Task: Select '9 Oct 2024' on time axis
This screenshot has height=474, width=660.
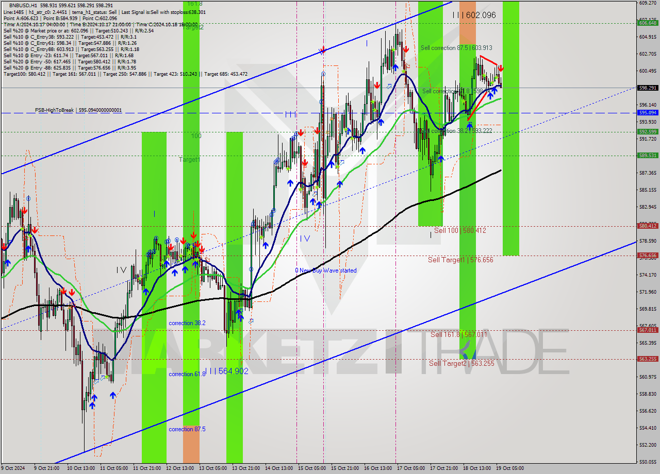Action: (x=14, y=468)
